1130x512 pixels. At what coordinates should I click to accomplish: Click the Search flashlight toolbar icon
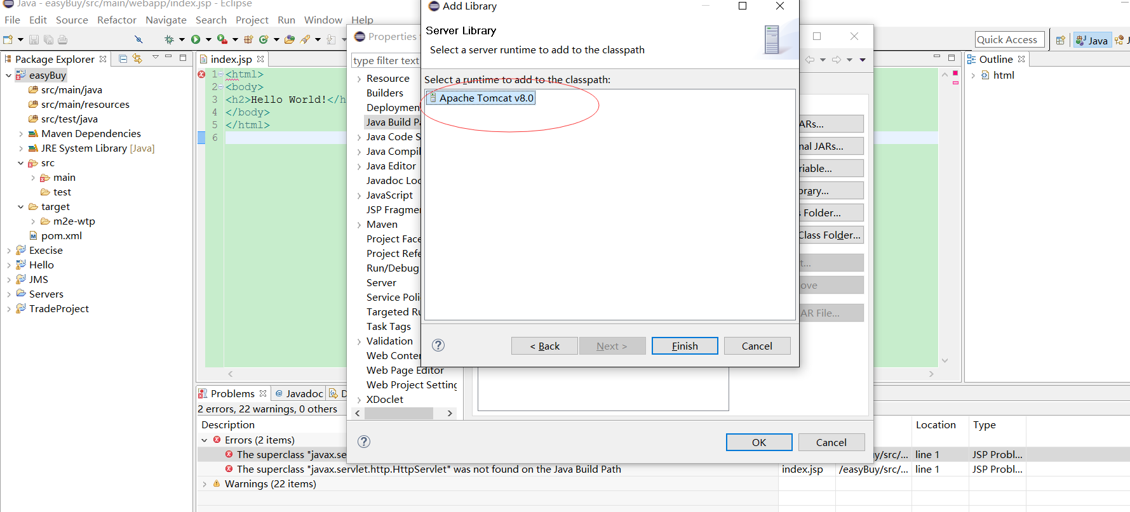coord(306,39)
